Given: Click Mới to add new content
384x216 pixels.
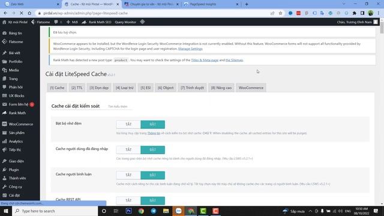Looking at the screenshot, I should point(72,22).
